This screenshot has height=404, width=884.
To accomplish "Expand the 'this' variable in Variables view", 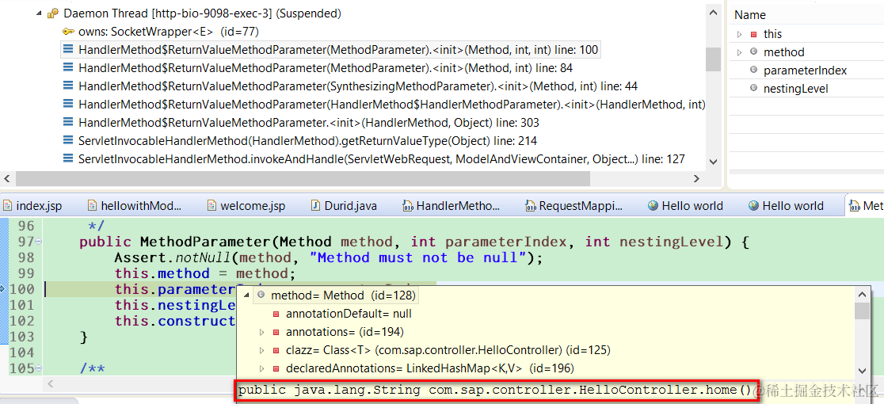I will pos(740,34).
